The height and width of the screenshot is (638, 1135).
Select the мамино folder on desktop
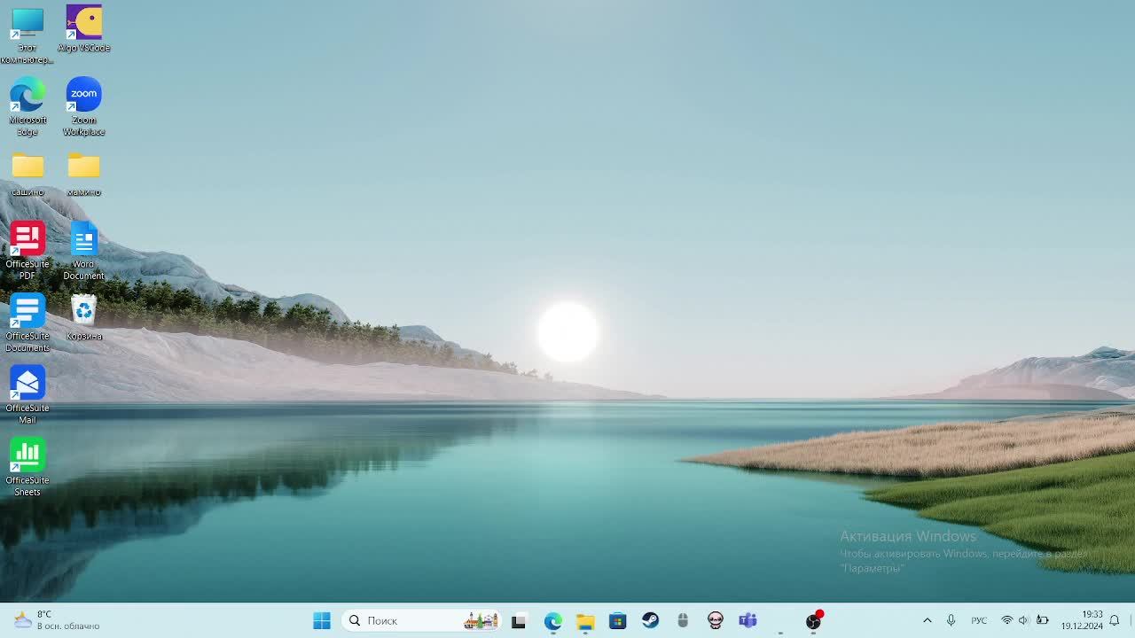[83, 174]
